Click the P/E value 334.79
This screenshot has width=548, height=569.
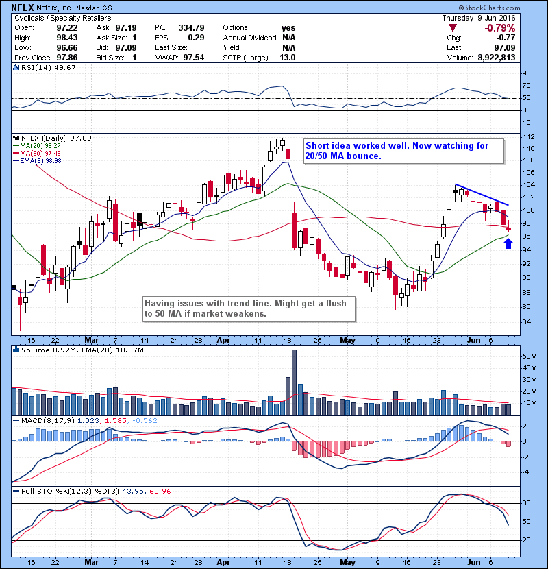(x=192, y=28)
